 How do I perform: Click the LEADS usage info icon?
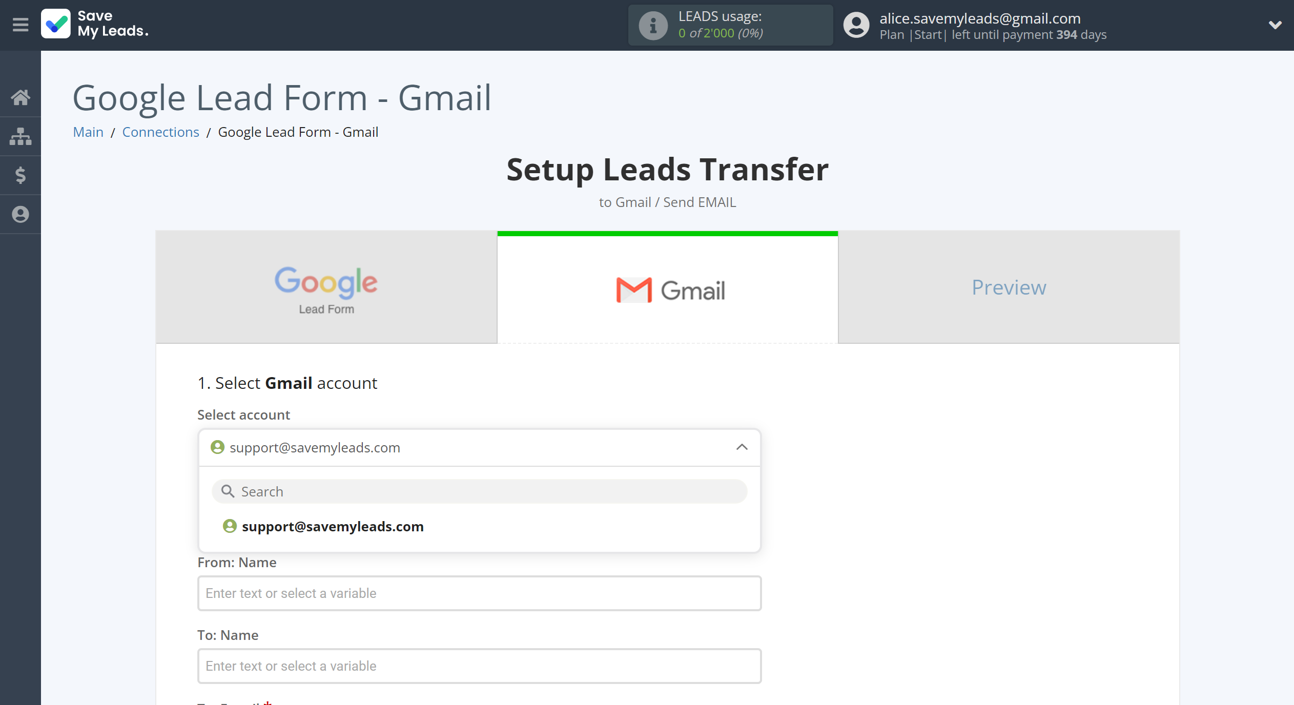(x=653, y=25)
